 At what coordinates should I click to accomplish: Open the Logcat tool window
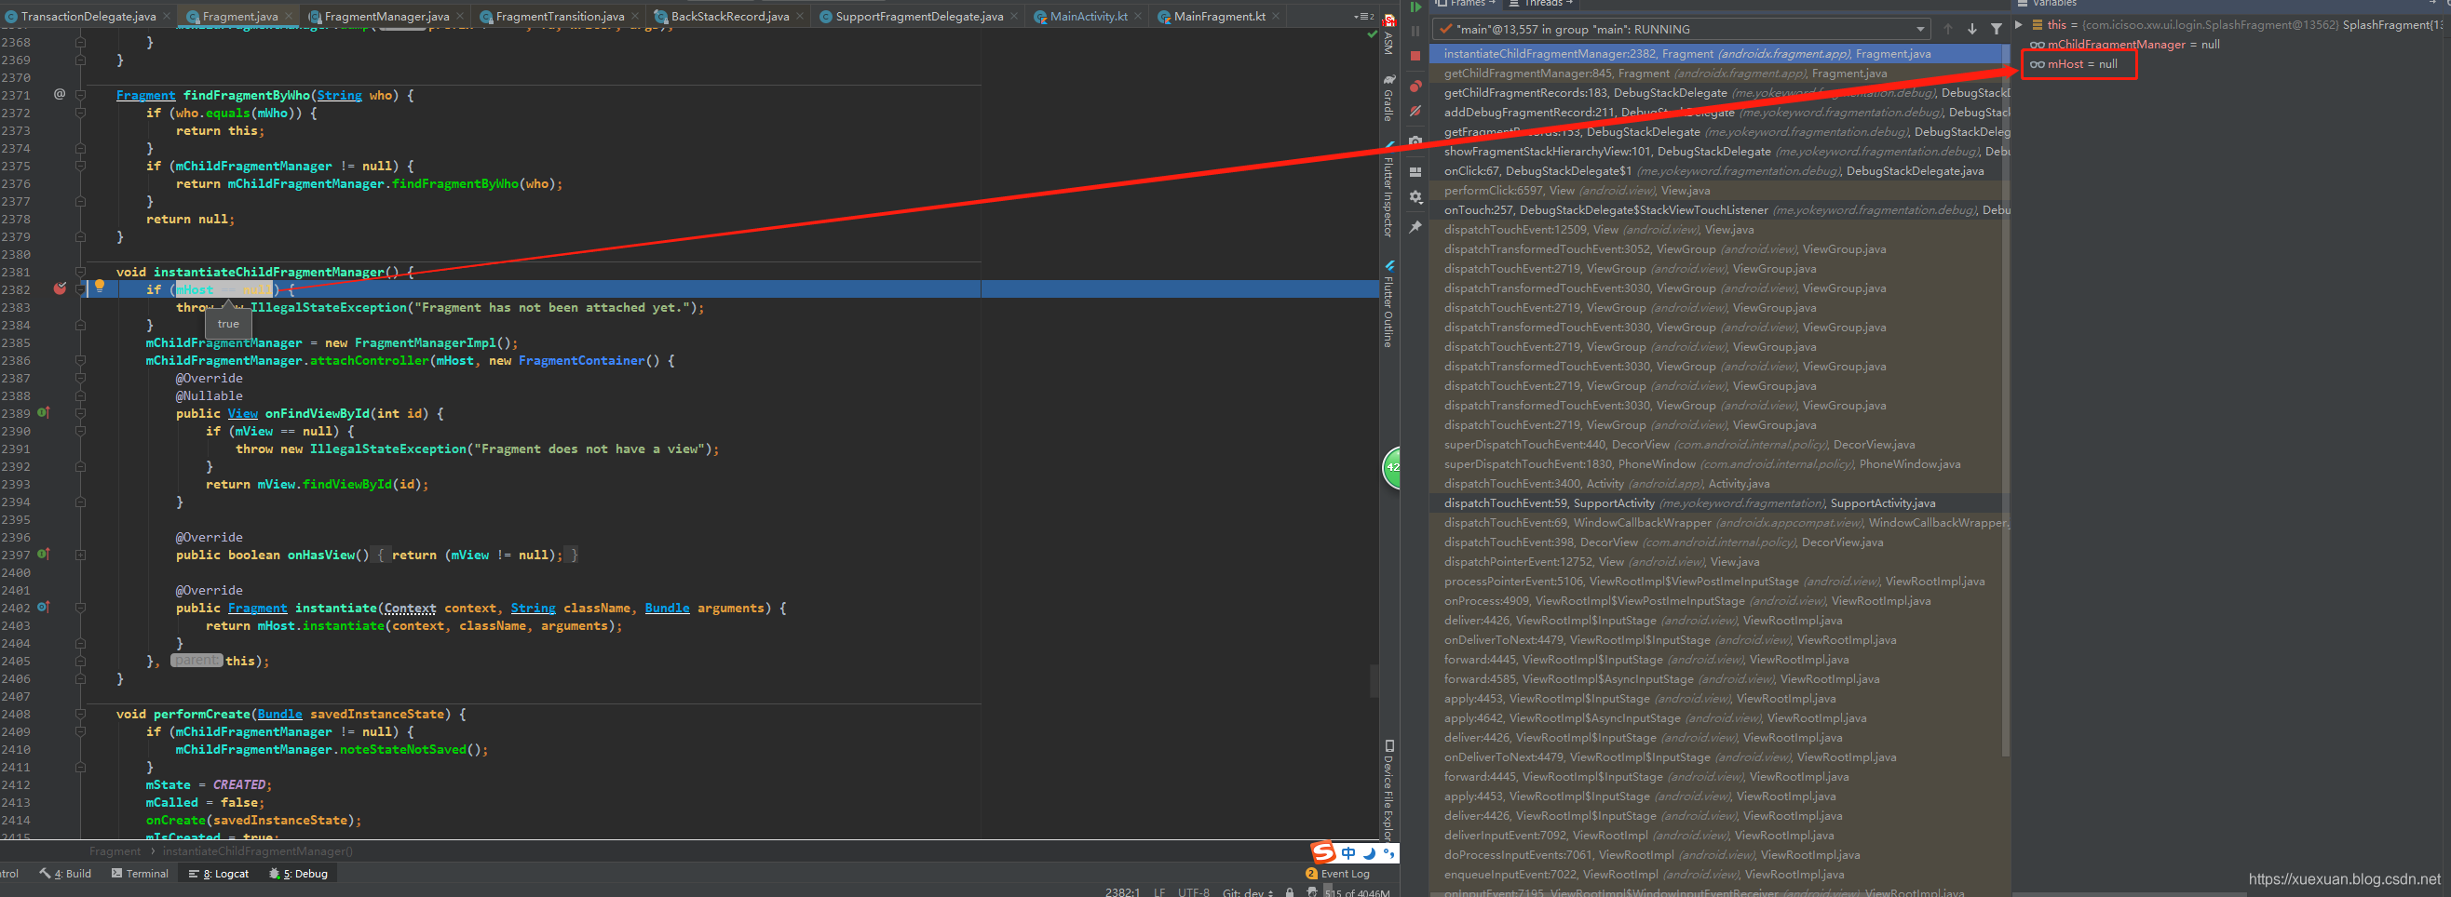pos(219,872)
